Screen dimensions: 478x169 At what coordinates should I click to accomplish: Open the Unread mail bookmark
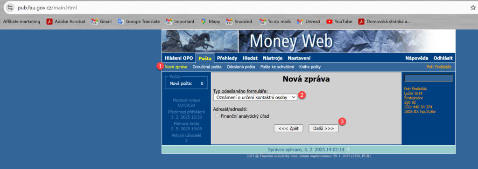tap(309, 21)
